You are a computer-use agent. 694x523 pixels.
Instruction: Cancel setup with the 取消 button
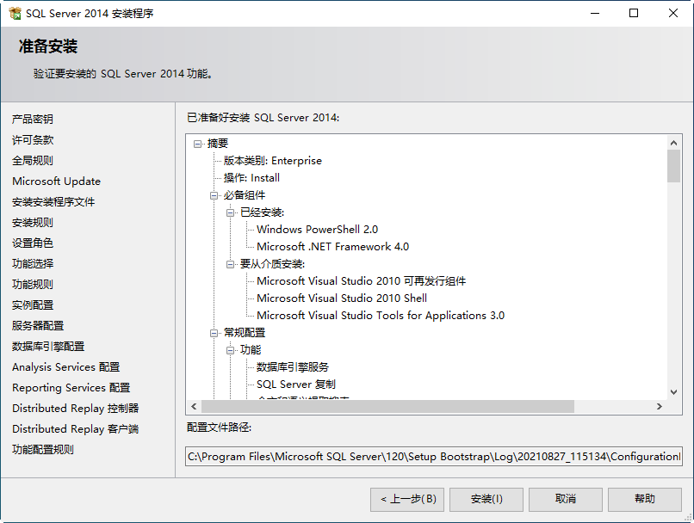coord(566,499)
